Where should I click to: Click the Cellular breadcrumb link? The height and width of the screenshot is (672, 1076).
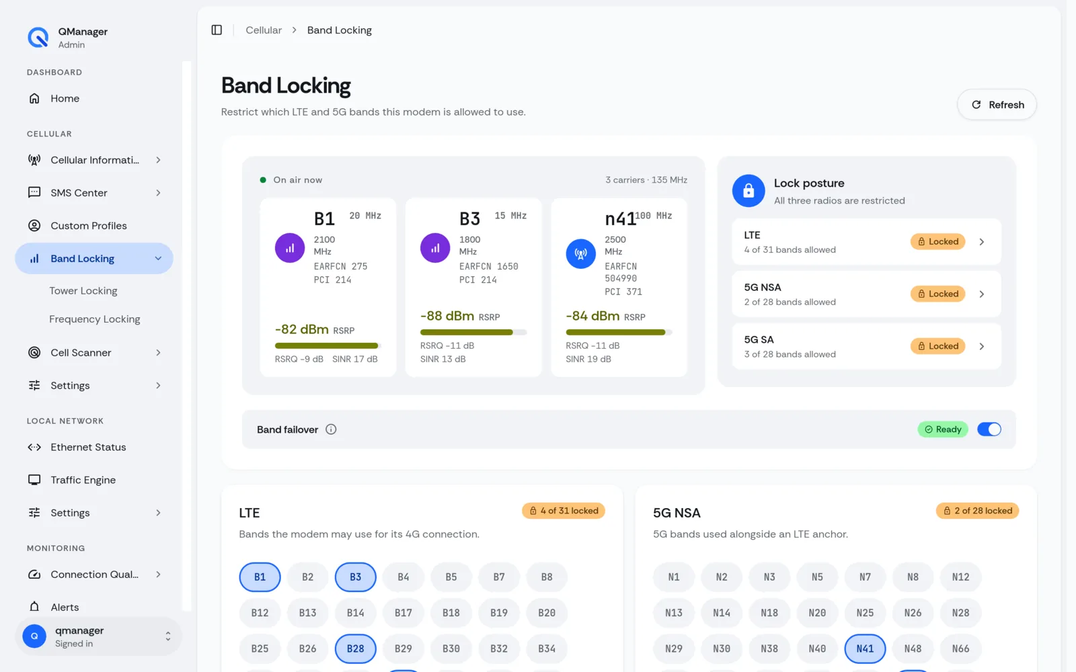tap(264, 30)
